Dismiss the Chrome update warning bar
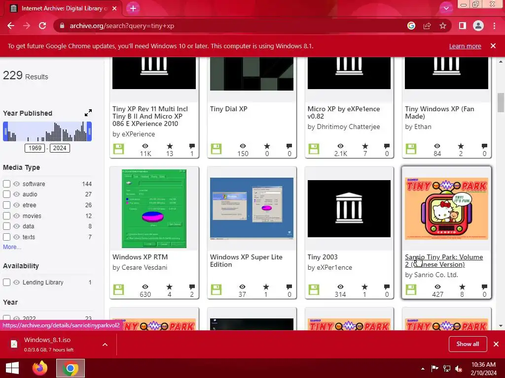Viewport: 505px width, 378px height. coord(493,46)
